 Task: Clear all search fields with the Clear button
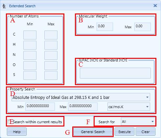pos(146,132)
